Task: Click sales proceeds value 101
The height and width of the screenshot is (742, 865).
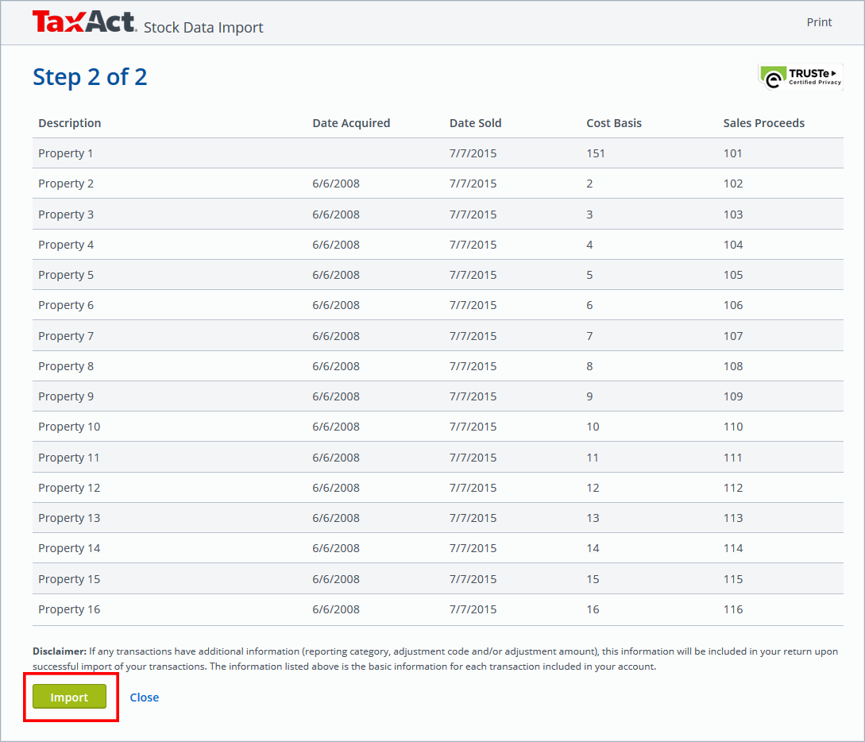Action: click(732, 153)
